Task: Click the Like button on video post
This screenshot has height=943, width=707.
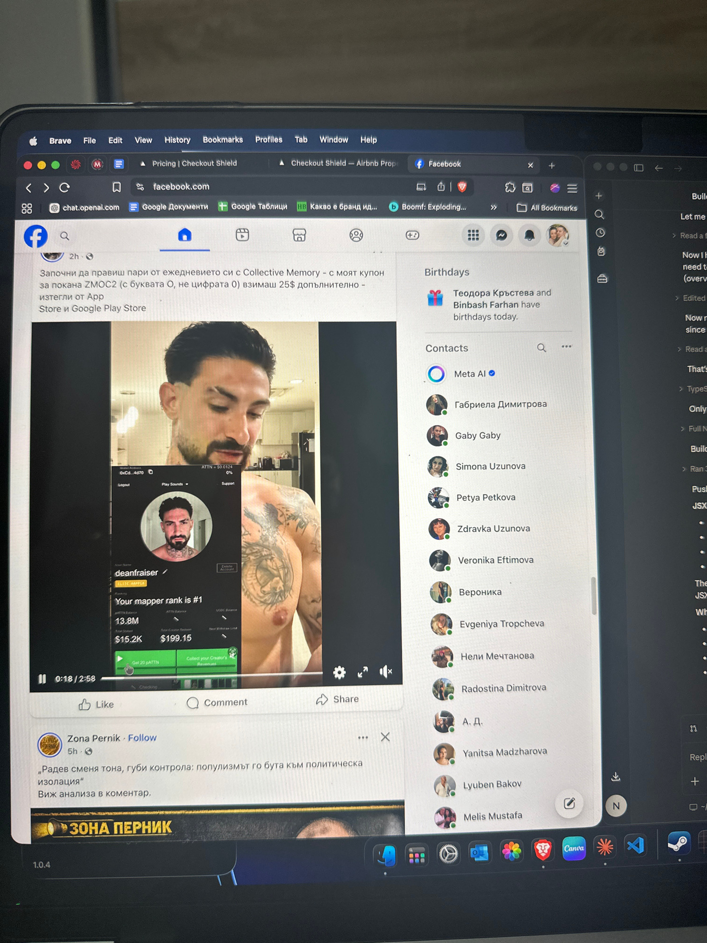Action: (96, 704)
